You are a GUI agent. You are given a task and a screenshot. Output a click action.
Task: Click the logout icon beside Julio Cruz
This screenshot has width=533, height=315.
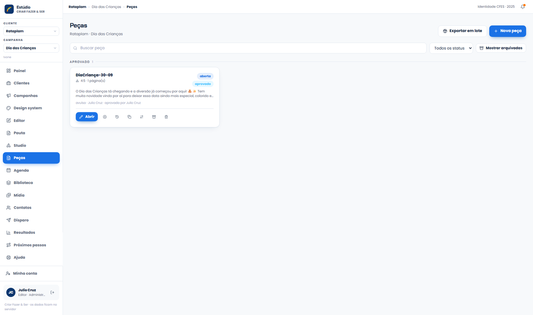pyautogui.click(x=52, y=292)
